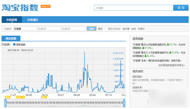Screen dimensions: 190x109
Task: Focus the top search box containing 打底裤
Action: 134,8
